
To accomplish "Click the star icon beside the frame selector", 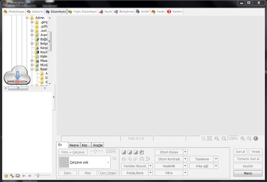I will (x=115, y=158).
